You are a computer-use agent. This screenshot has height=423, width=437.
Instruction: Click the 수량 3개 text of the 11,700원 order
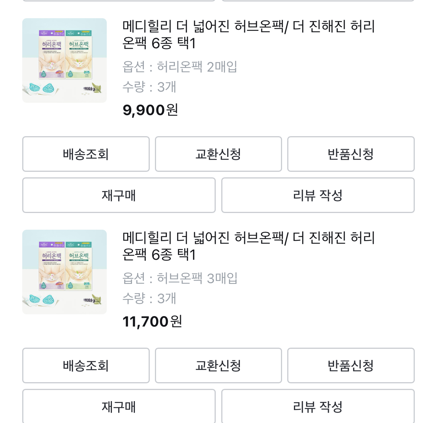(x=149, y=298)
